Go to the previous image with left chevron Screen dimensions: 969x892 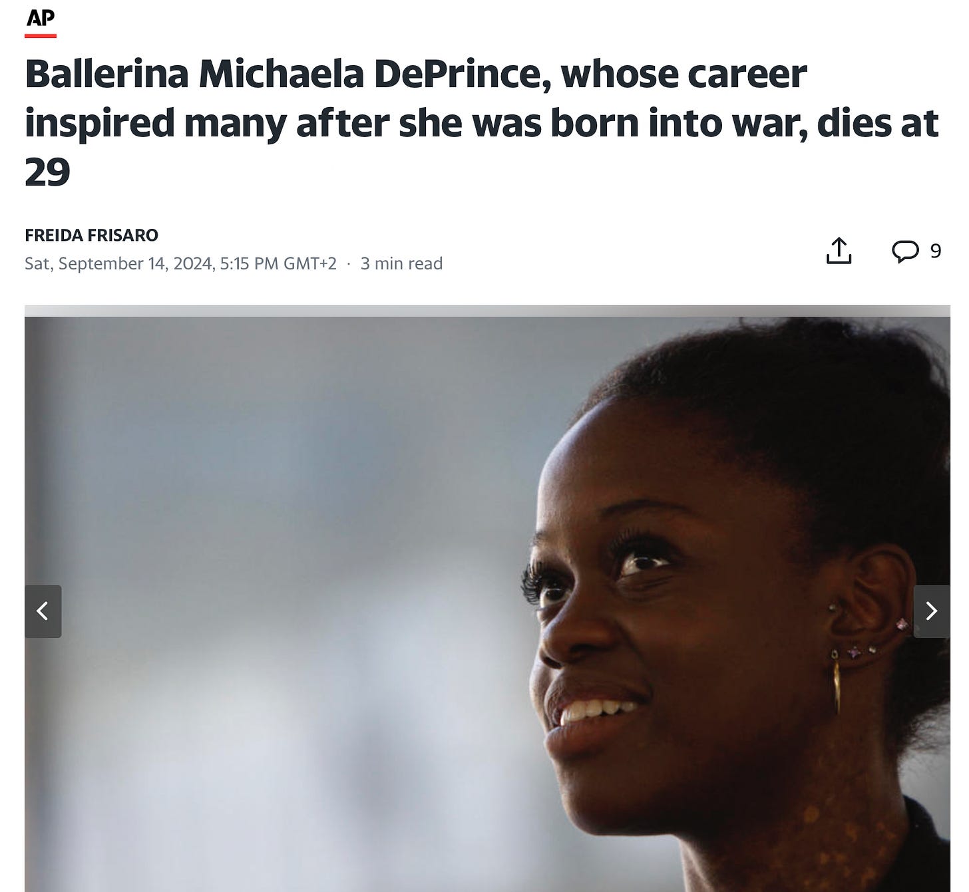[43, 611]
